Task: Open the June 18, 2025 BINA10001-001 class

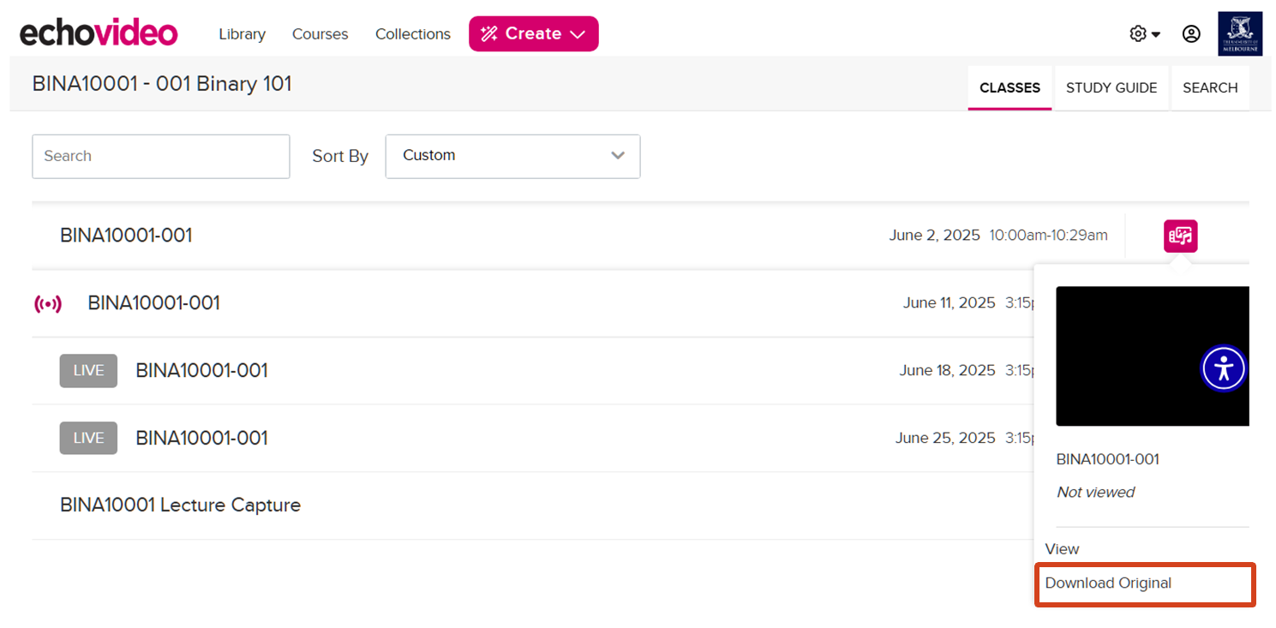Action: pos(201,370)
